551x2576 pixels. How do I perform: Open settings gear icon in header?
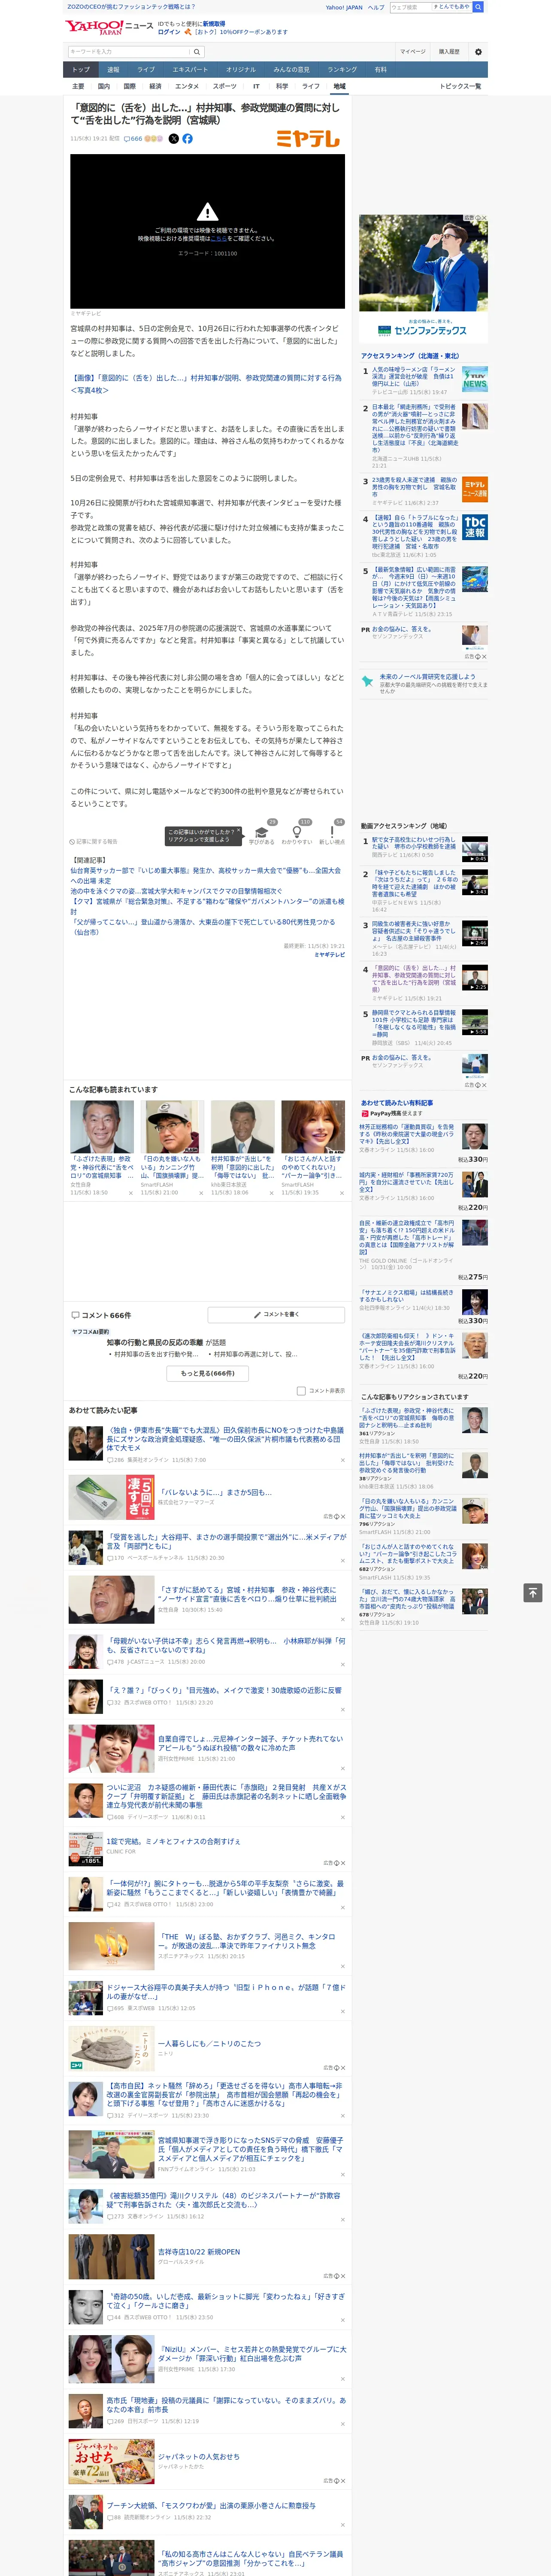478,51
